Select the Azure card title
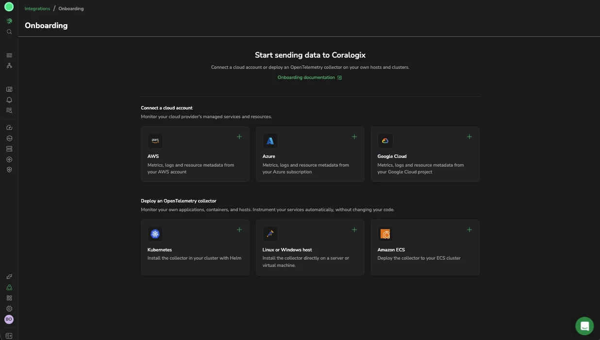 [x=269, y=156]
